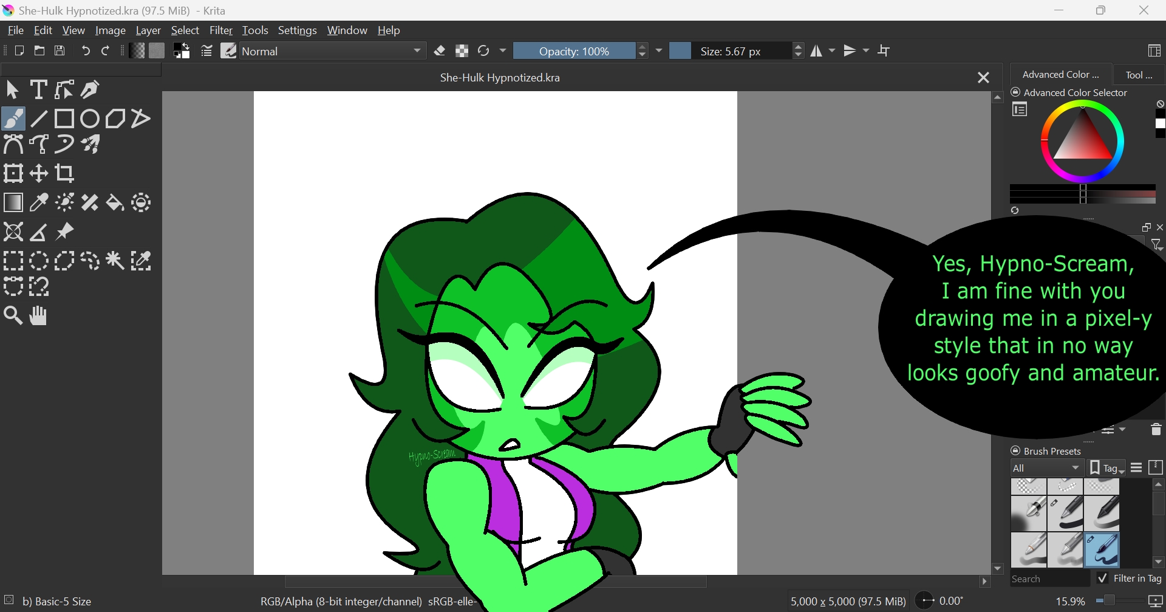1166x612 pixels.
Task: Pick the Fill bucket tool
Action: click(x=115, y=203)
